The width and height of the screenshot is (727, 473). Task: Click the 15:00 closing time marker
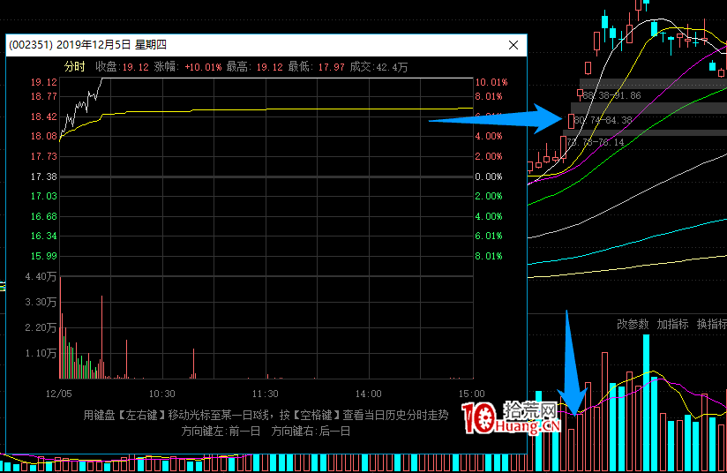pos(472,394)
